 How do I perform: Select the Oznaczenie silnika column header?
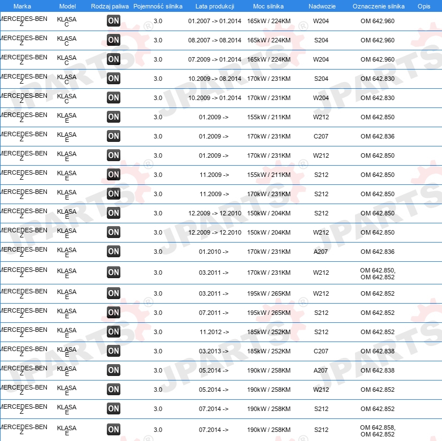[x=379, y=6]
